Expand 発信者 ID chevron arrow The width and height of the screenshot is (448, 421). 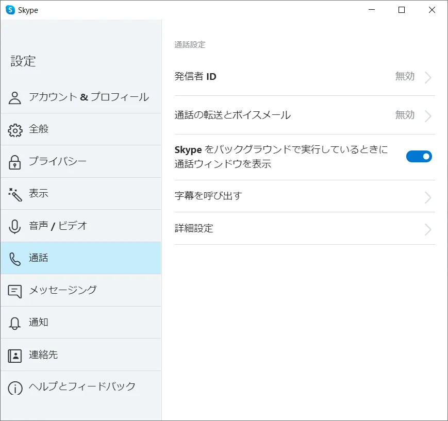click(x=428, y=77)
